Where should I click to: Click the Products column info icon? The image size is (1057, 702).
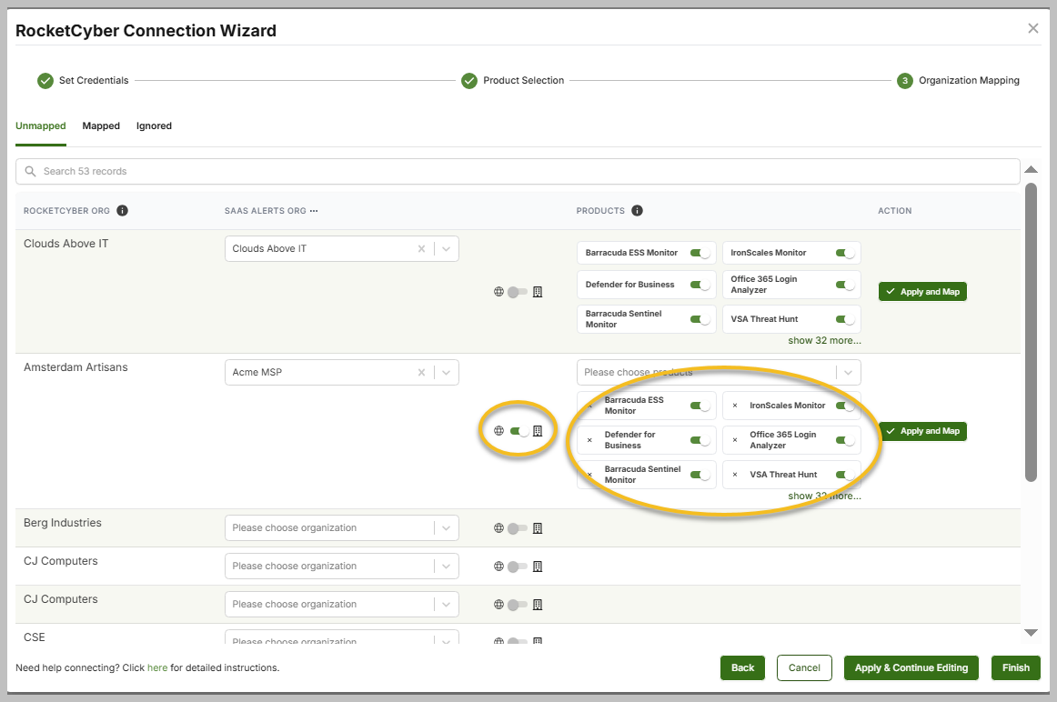637,210
